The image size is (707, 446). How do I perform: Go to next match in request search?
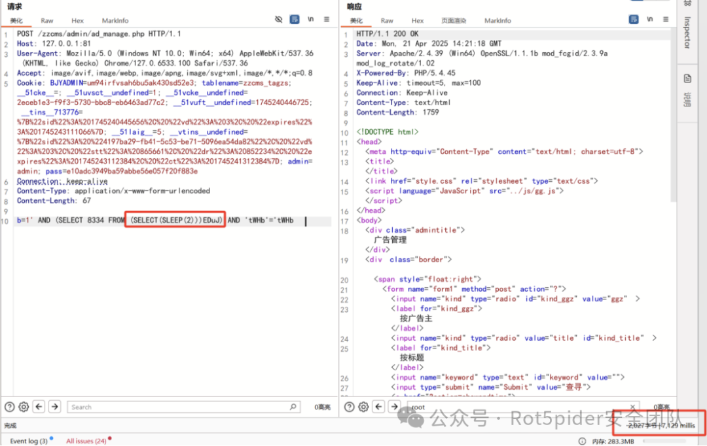tap(54, 407)
